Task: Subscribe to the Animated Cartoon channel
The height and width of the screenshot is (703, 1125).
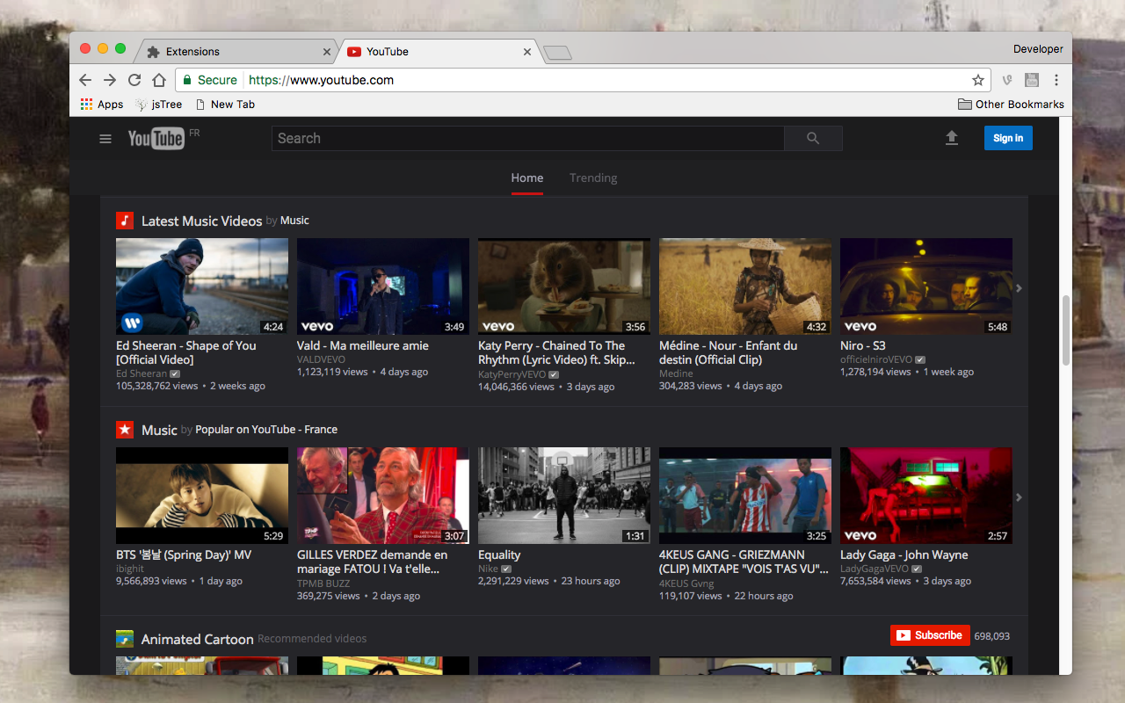Action: (930, 635)
